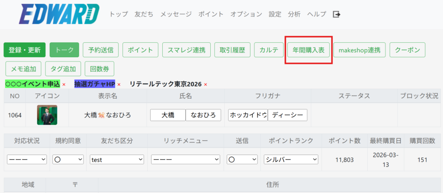Remove the 抽選ガチャHP tag
The width and height of the screenshot is (443, 193).
(119, 84)
